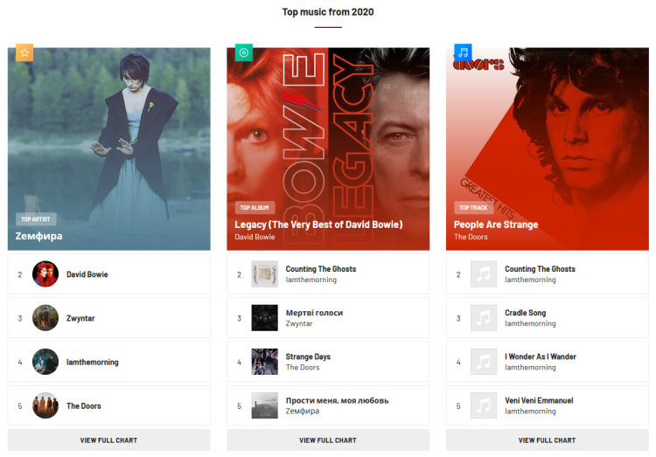Open Strange Days album cover thumbnail
Image resolution: width=656 pixels, height=457 pixels.
pyautogui.click(x=264, y=362)
